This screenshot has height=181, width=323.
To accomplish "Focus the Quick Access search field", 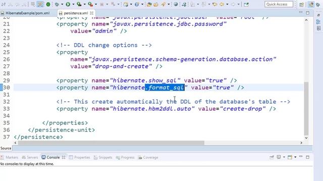I will [279, 4].
